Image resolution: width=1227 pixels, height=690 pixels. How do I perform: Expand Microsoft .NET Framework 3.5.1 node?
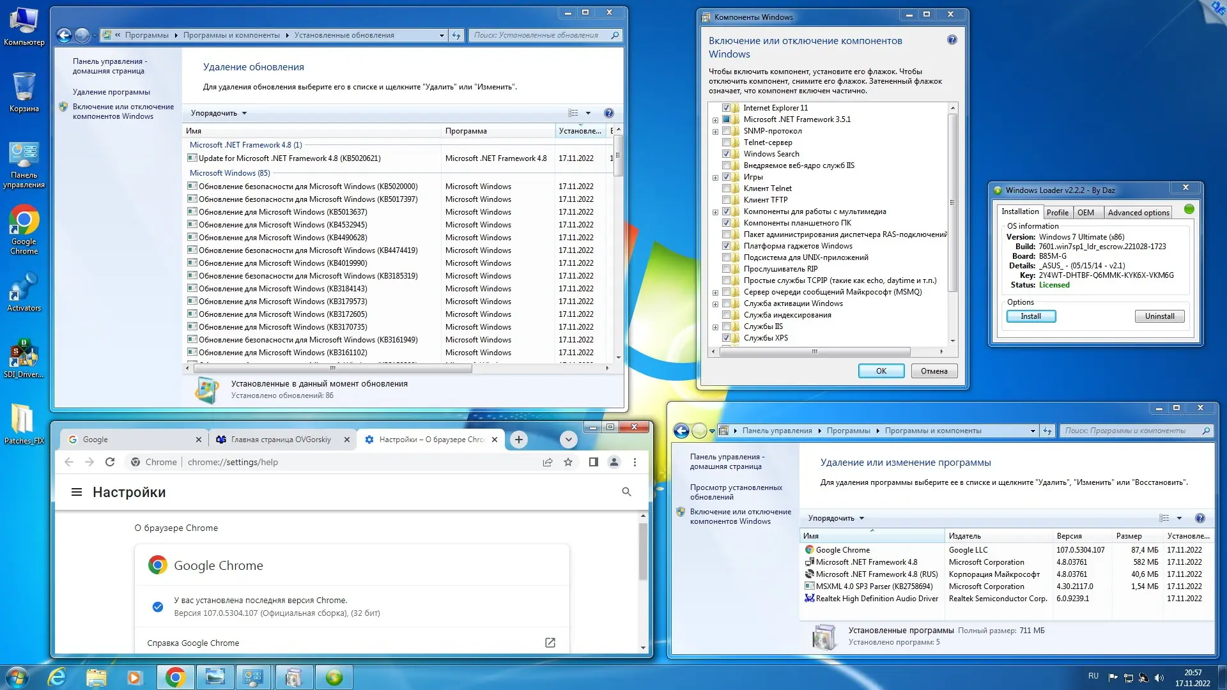point(715,120)
